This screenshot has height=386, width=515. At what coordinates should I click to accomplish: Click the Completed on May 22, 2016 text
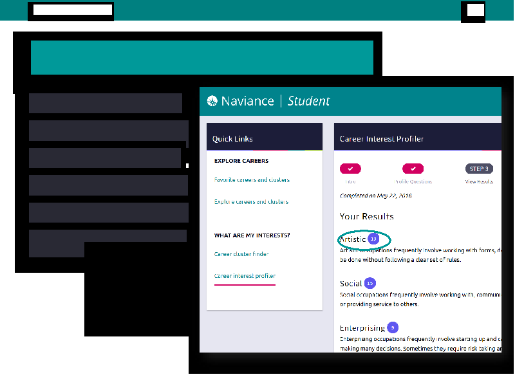[x=376, y=196]
